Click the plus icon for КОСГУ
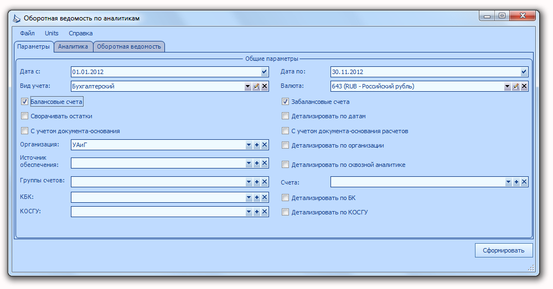This screenshot has height=289, width=553. coord(257,212)
